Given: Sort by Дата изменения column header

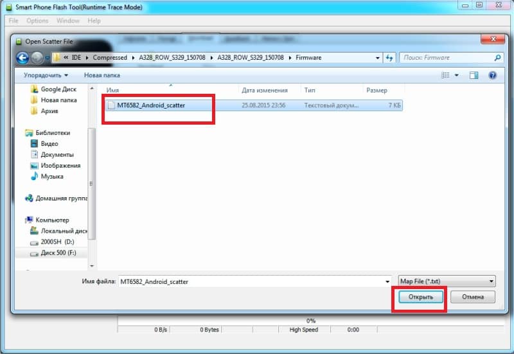Looking at the screenshot, I should pos(265,90).
